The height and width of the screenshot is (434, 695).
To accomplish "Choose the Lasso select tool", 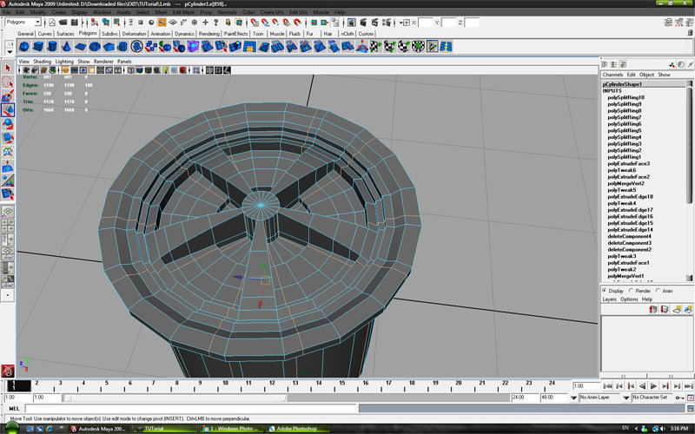I will click(x=7, y=82).
